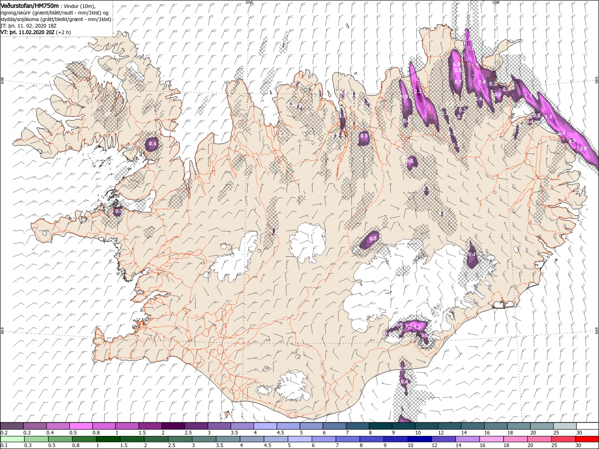Click the 0.4 snow cell off the south coast

pyautogui.click(x=405, y=382)
